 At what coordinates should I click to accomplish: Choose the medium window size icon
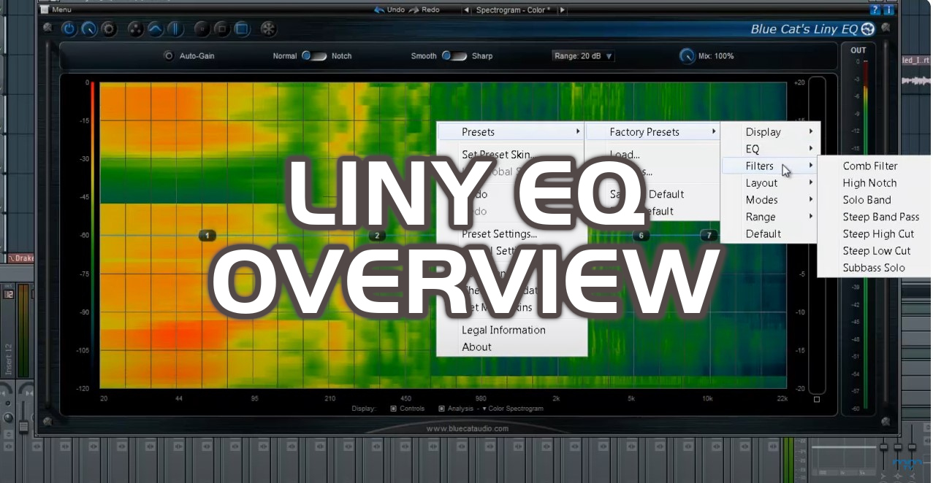coord(222,29)
